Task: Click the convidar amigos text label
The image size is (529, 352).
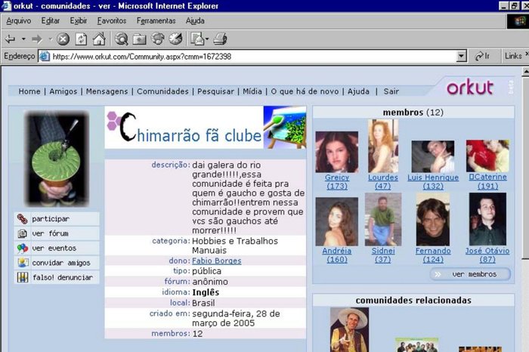Action: click(x=61, y=263)
